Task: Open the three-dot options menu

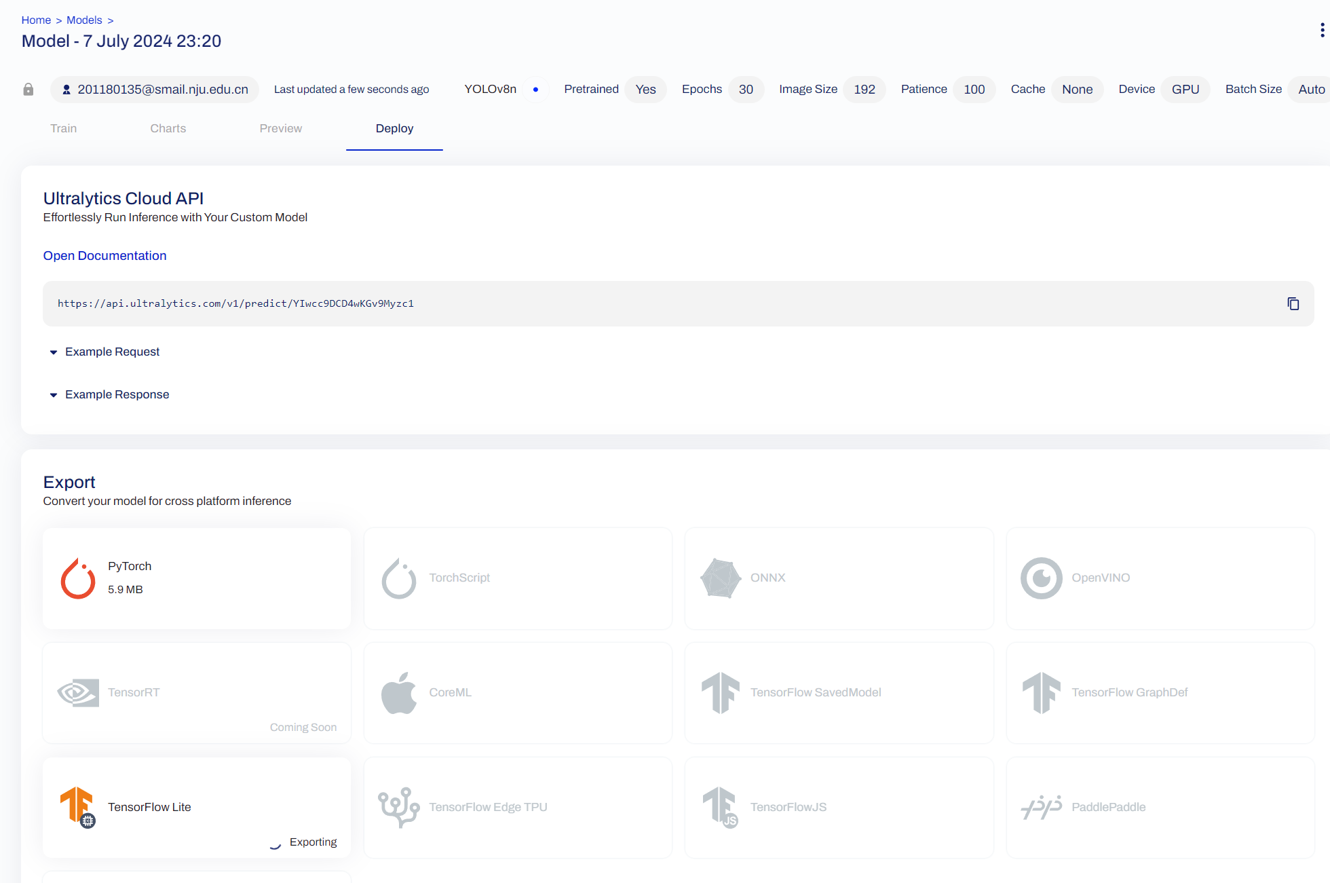Action: (1322, 30)
